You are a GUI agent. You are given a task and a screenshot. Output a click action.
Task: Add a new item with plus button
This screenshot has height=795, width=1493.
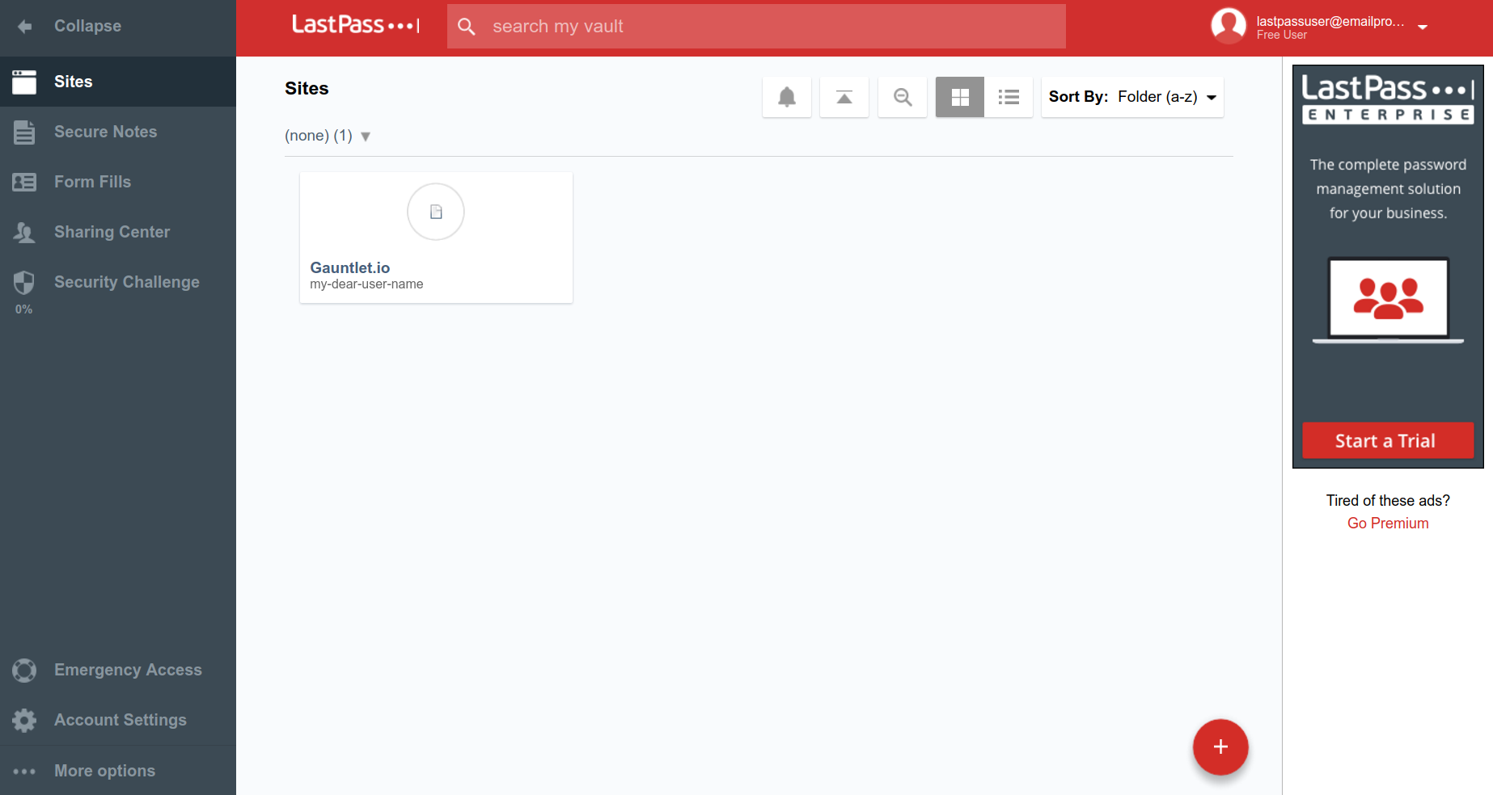(1220, 747)
